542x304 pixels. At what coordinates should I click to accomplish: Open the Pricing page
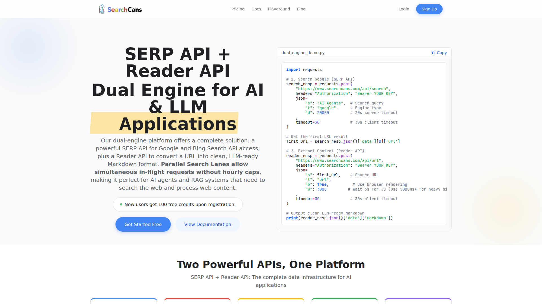[238, 9]
